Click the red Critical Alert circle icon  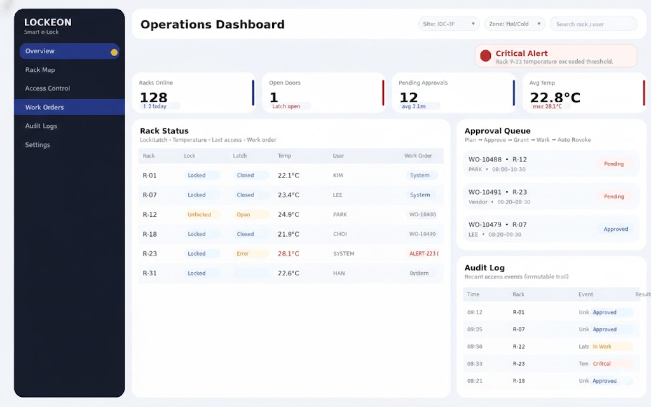click(x=486, y=56)
